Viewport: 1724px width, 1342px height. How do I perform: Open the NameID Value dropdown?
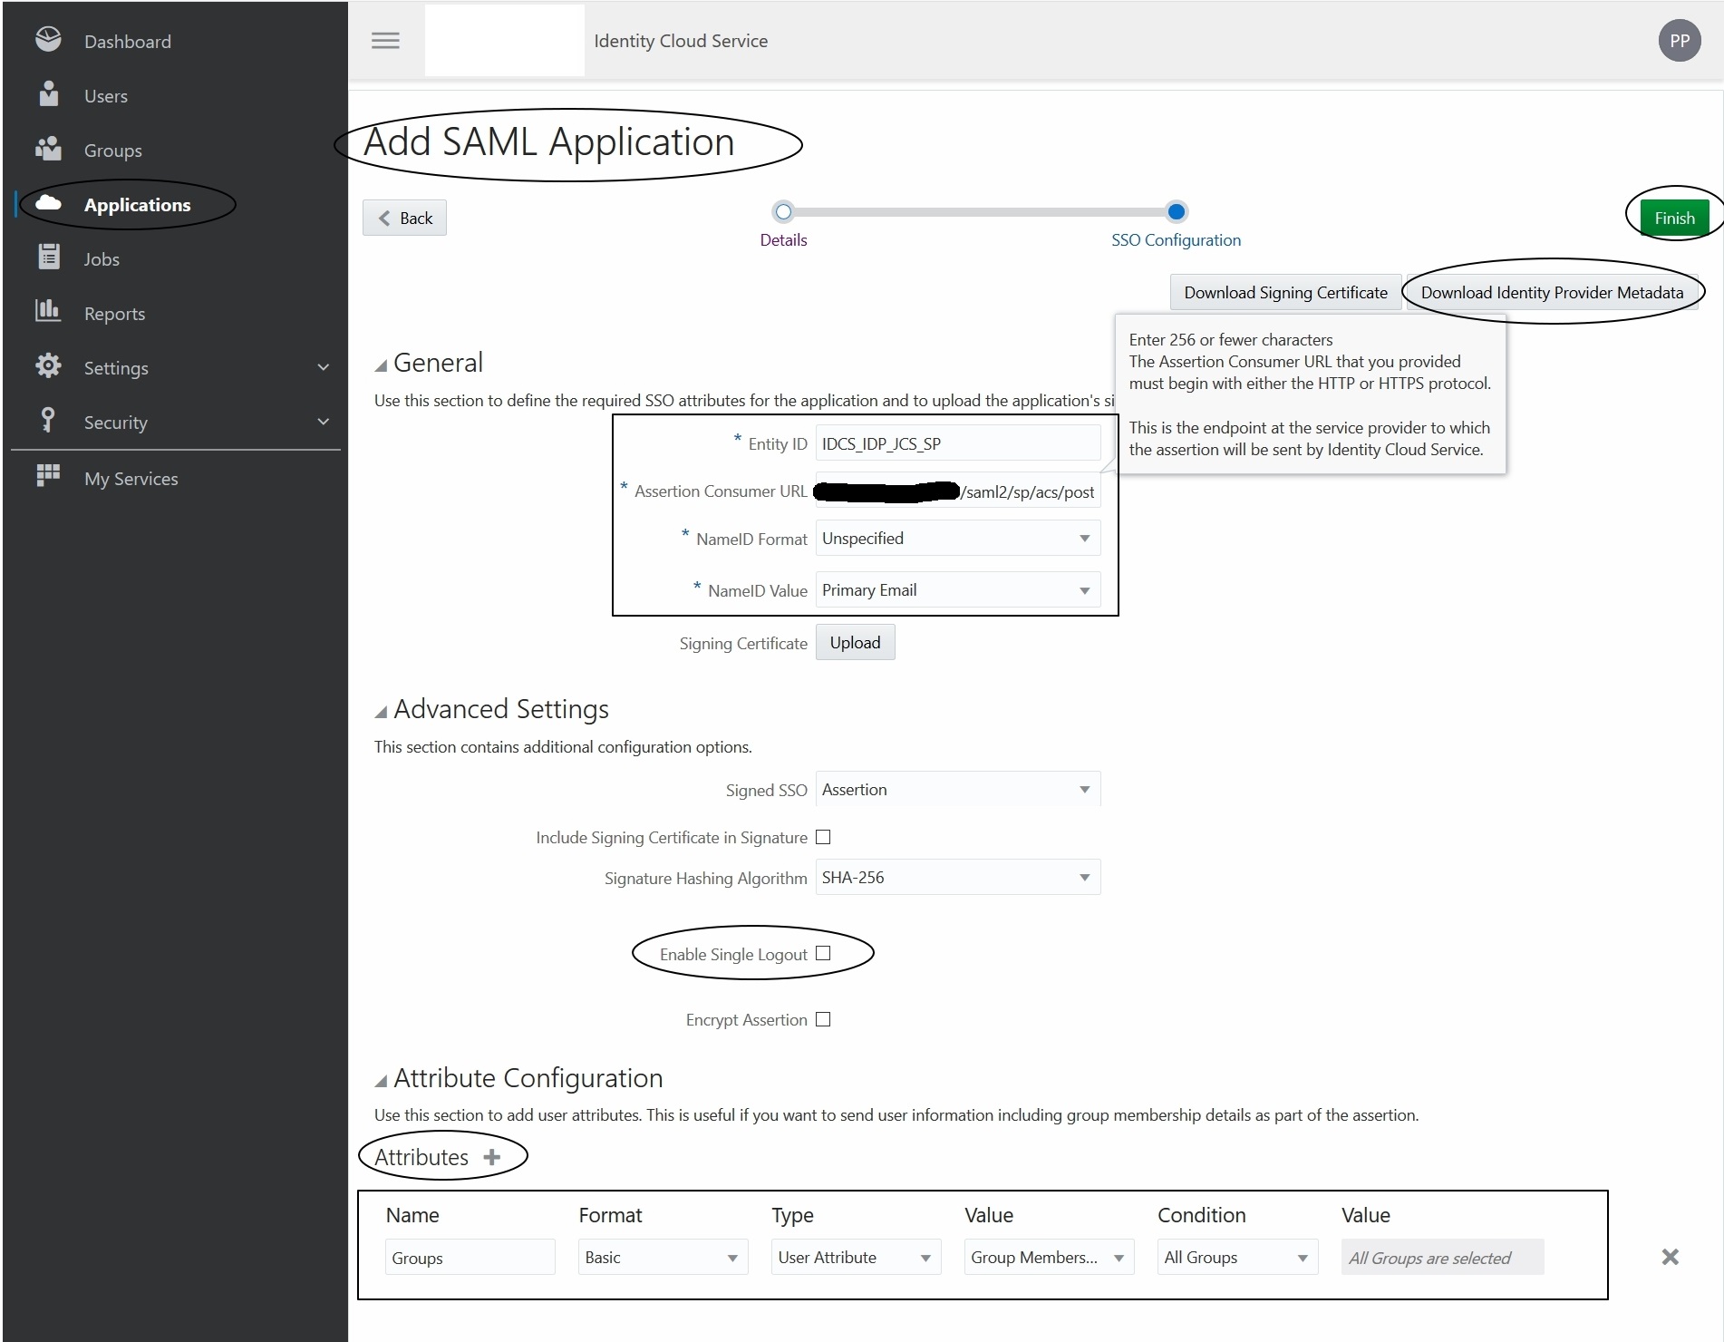[958, 589]
